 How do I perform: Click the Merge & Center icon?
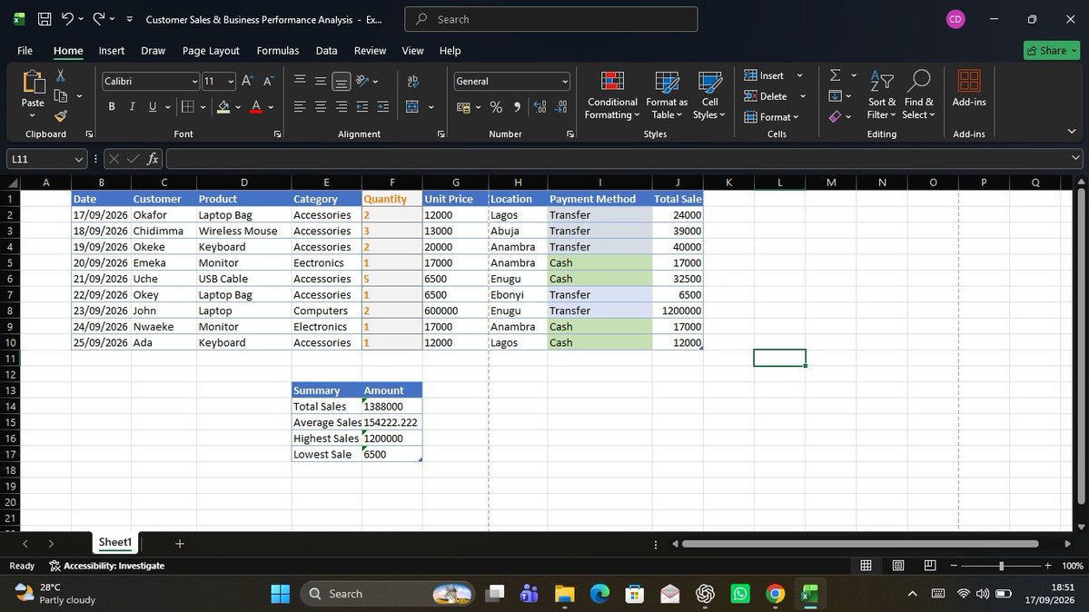[x=412, y=106]
